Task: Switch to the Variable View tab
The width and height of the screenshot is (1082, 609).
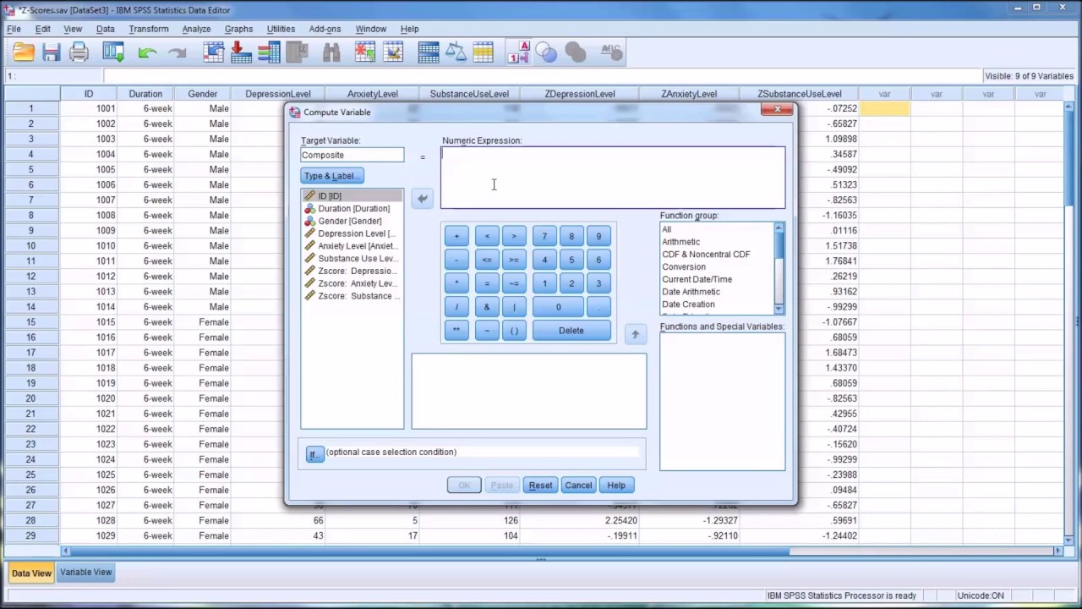Action: point(86,573)
